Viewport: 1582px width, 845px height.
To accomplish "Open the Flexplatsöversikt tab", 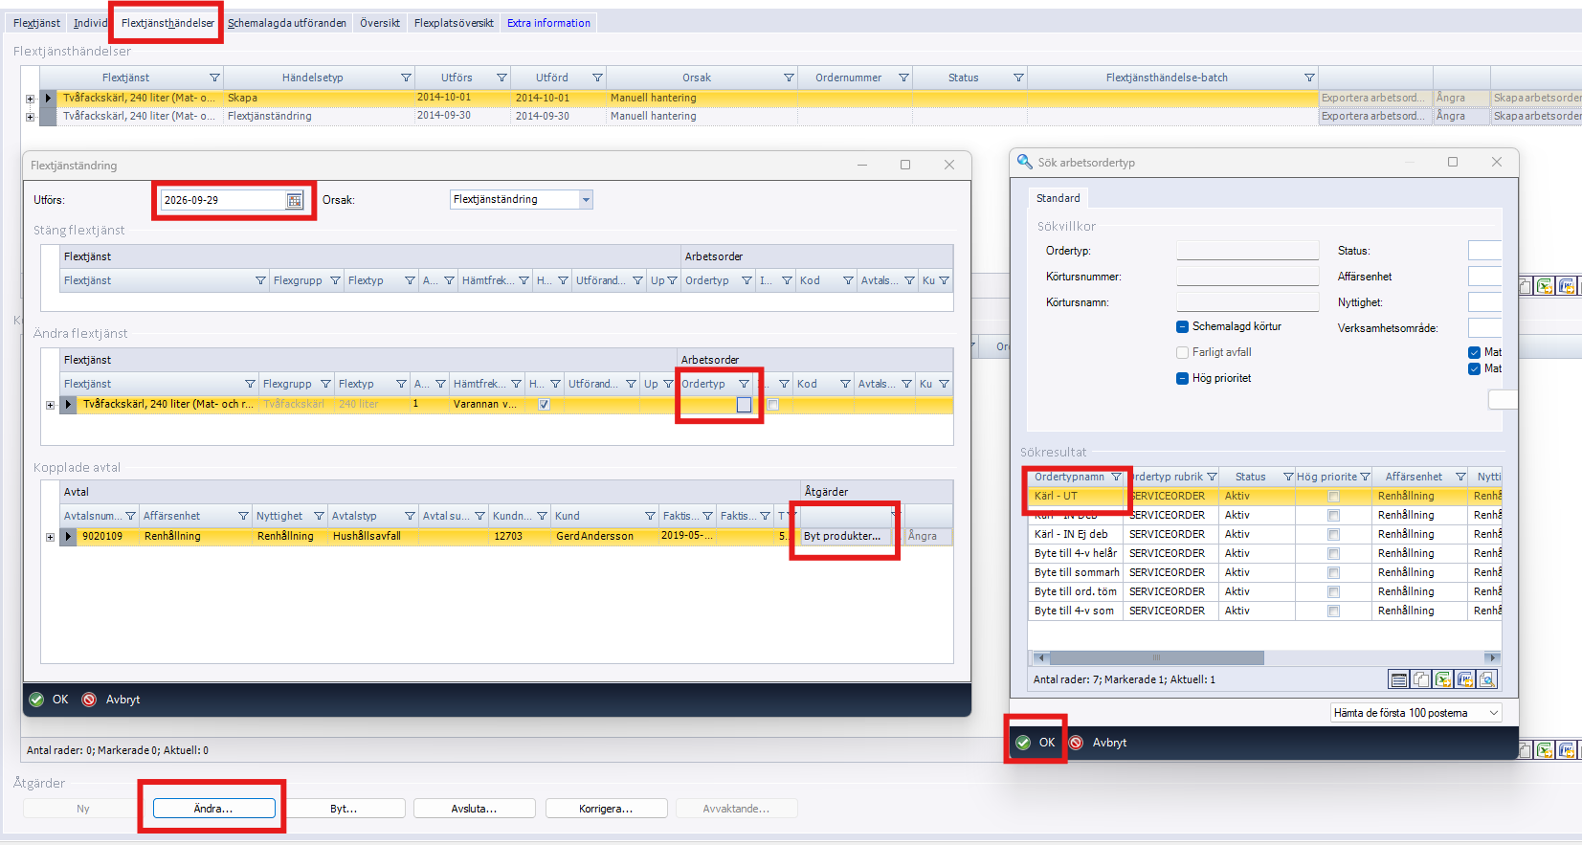I will click(454, 23).
